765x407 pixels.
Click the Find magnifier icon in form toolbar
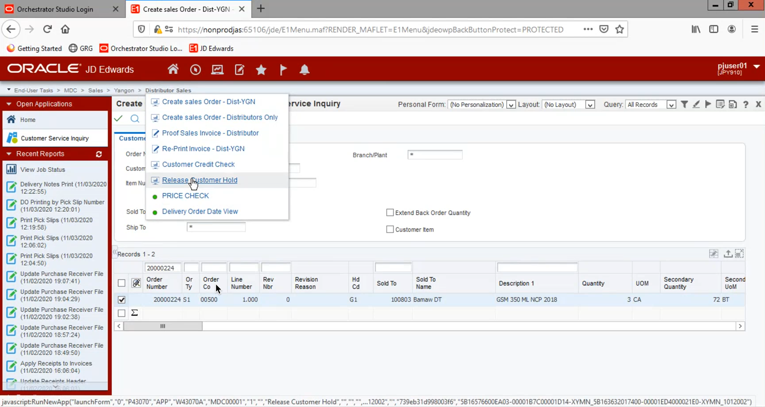tap(135, 119)
